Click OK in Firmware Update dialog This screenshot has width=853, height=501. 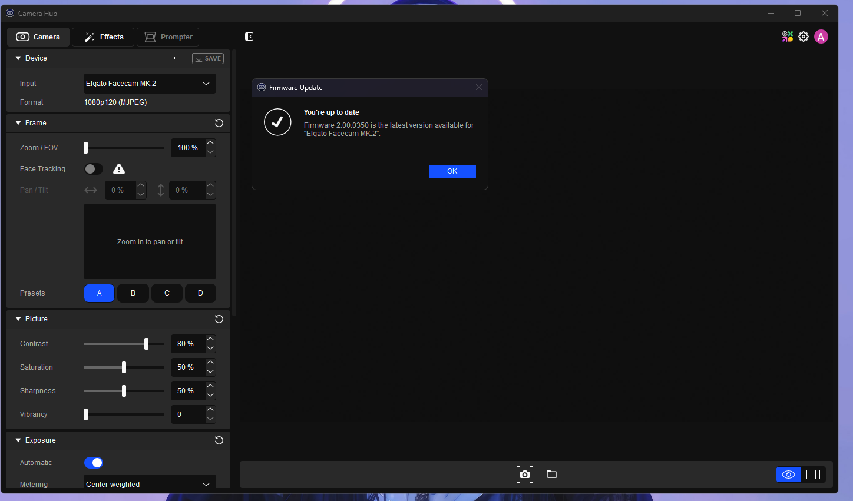(x=452, y=171)
